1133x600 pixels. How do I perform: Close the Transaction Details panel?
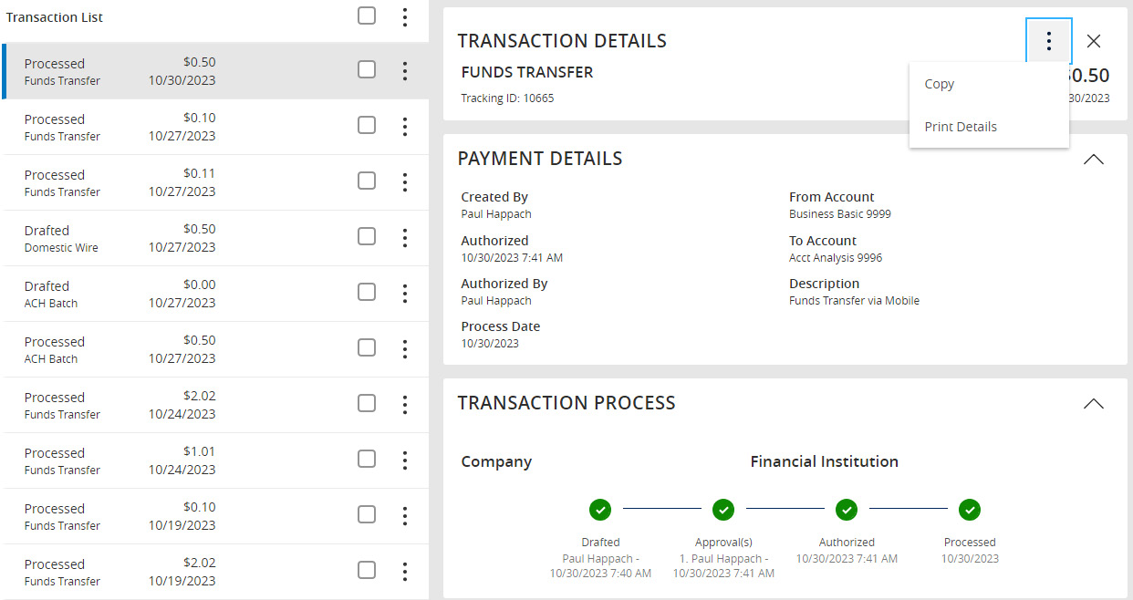point(1094,41)
